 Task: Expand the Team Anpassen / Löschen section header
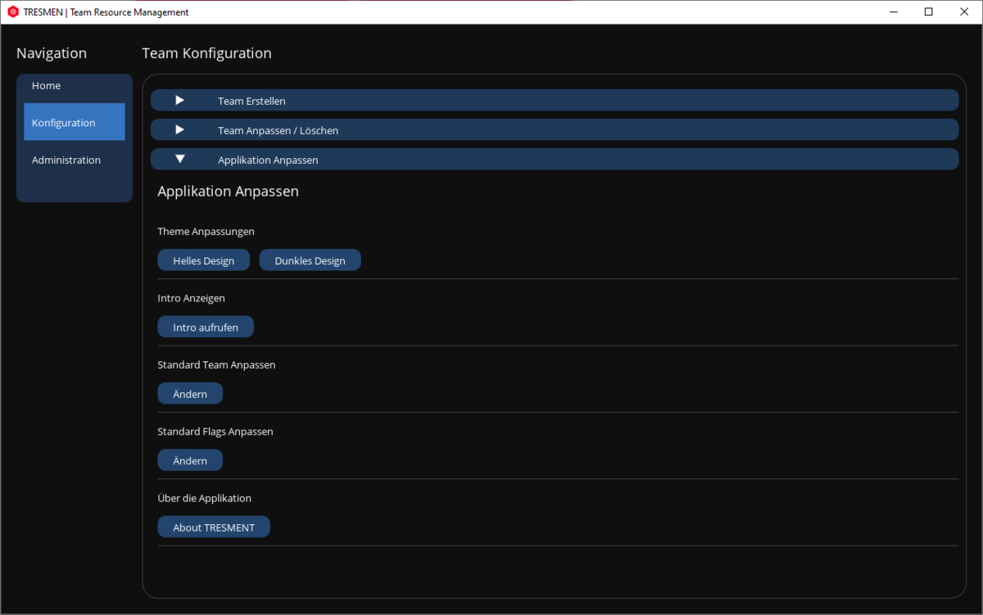[554, 130]
